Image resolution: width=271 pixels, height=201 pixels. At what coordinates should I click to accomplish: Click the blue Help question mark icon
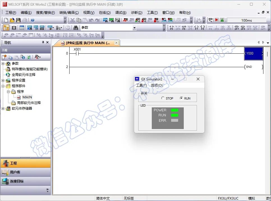pyautogui.click(x=33, y=20)
